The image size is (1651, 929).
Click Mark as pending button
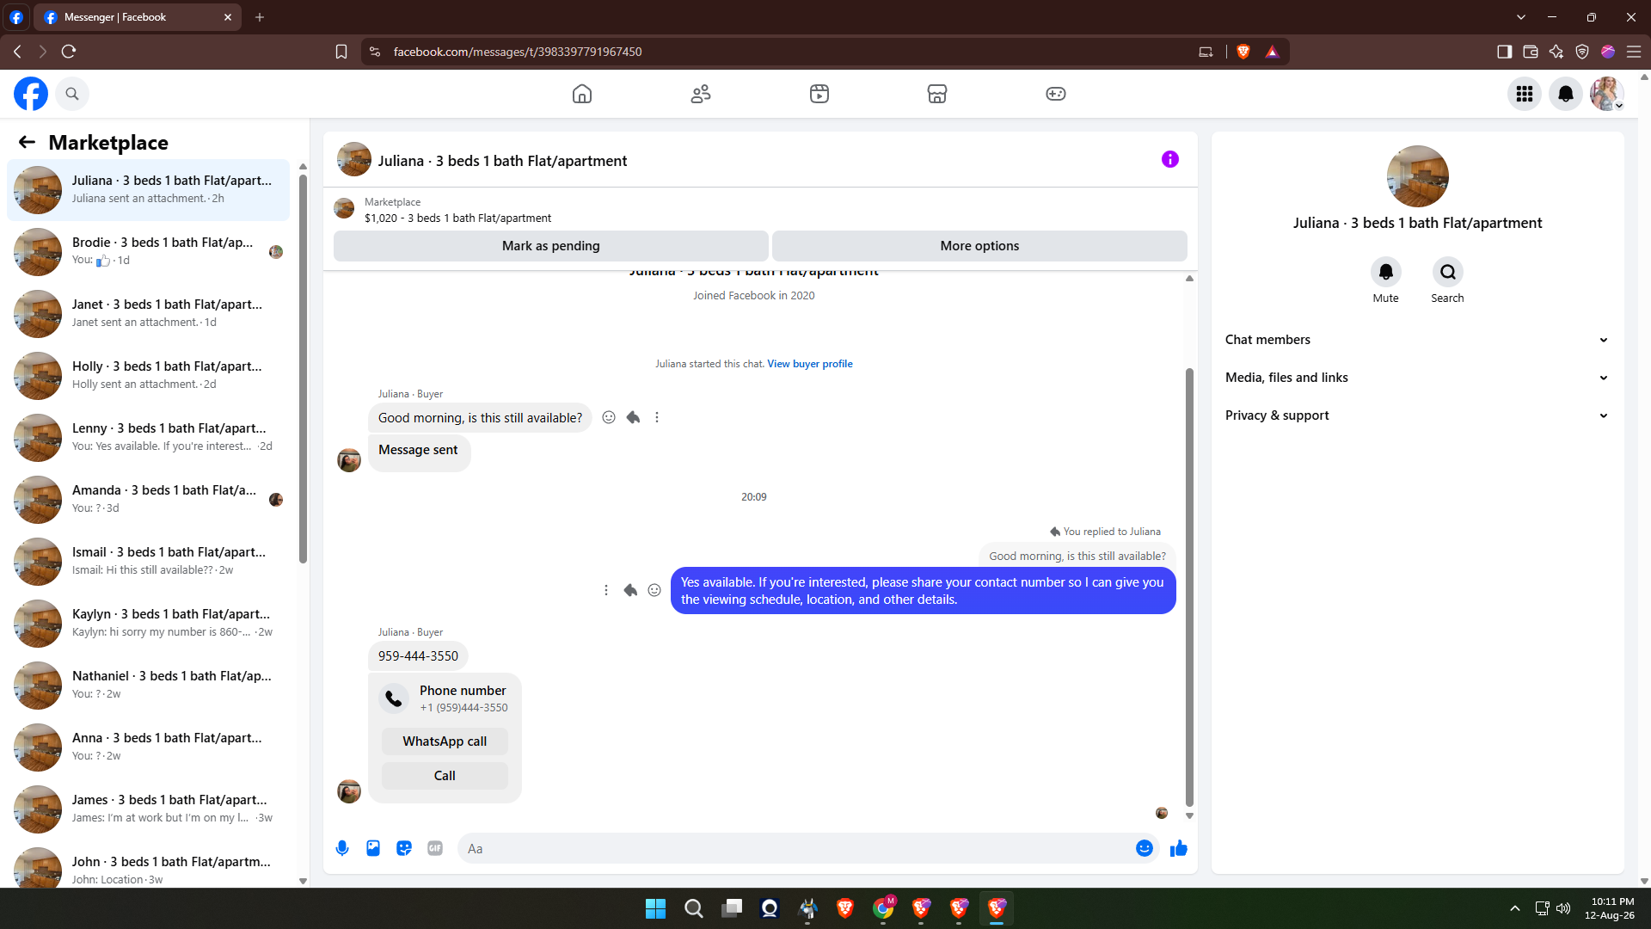click(551, 246)
